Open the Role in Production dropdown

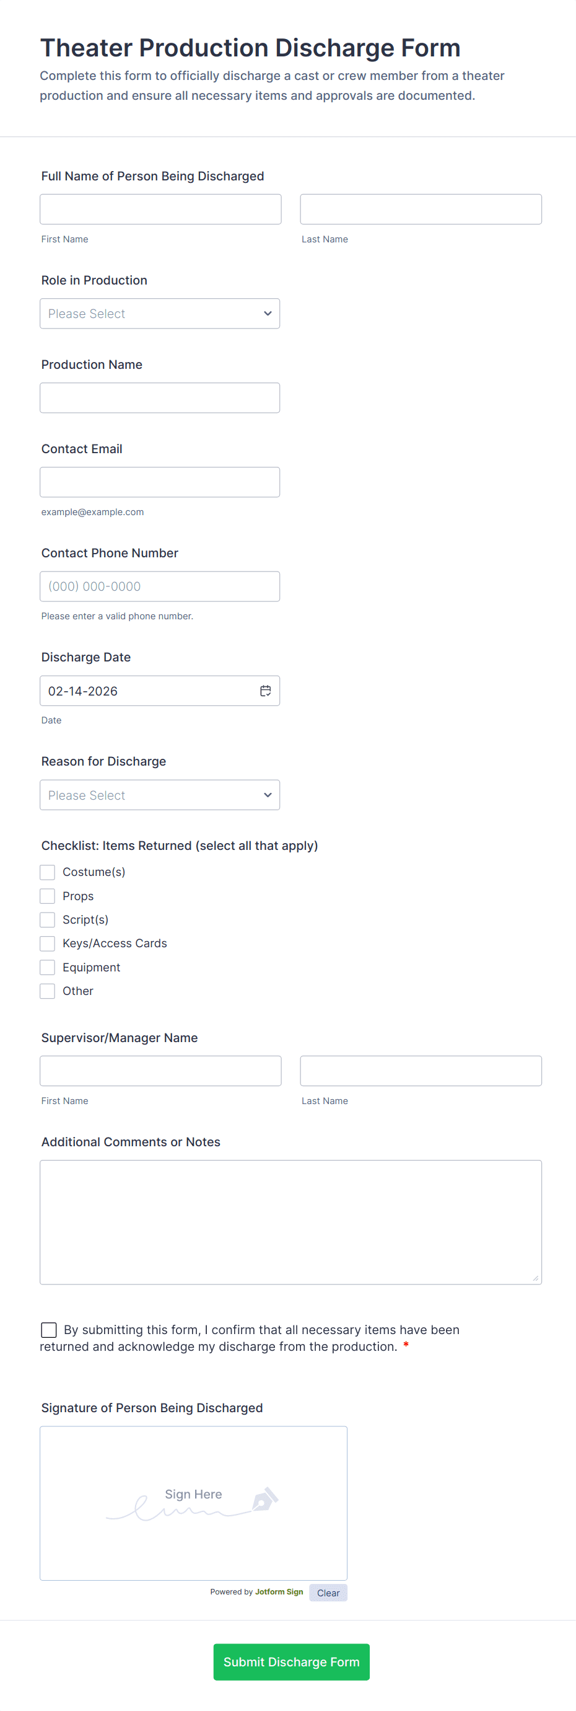tap(160, 314)
